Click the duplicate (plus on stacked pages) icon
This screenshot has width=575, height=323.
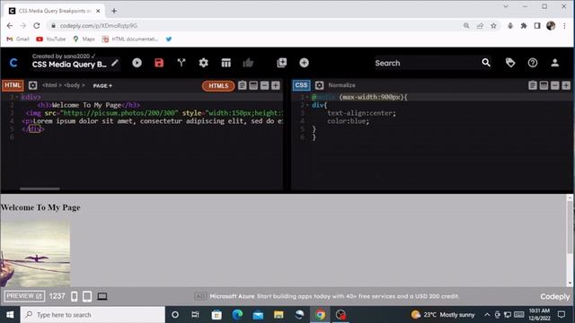[281, 63]
